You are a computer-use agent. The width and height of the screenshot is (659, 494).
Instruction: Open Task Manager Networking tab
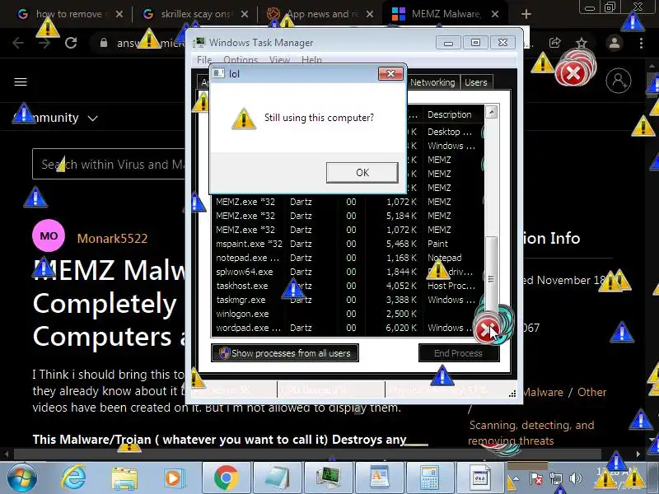pyautogui.click(x=432, y=82)
